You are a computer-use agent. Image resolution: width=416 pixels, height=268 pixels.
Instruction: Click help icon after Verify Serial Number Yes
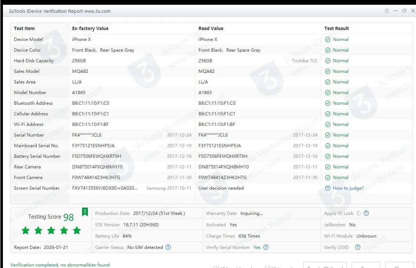(266, 247)
